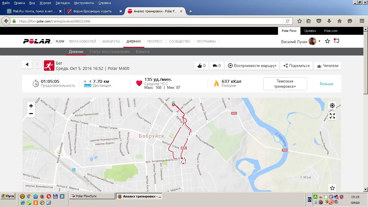The height and width of the screenshot is (207, 368).
Task: Expand more training details via больше
Action: pos(327,84)
